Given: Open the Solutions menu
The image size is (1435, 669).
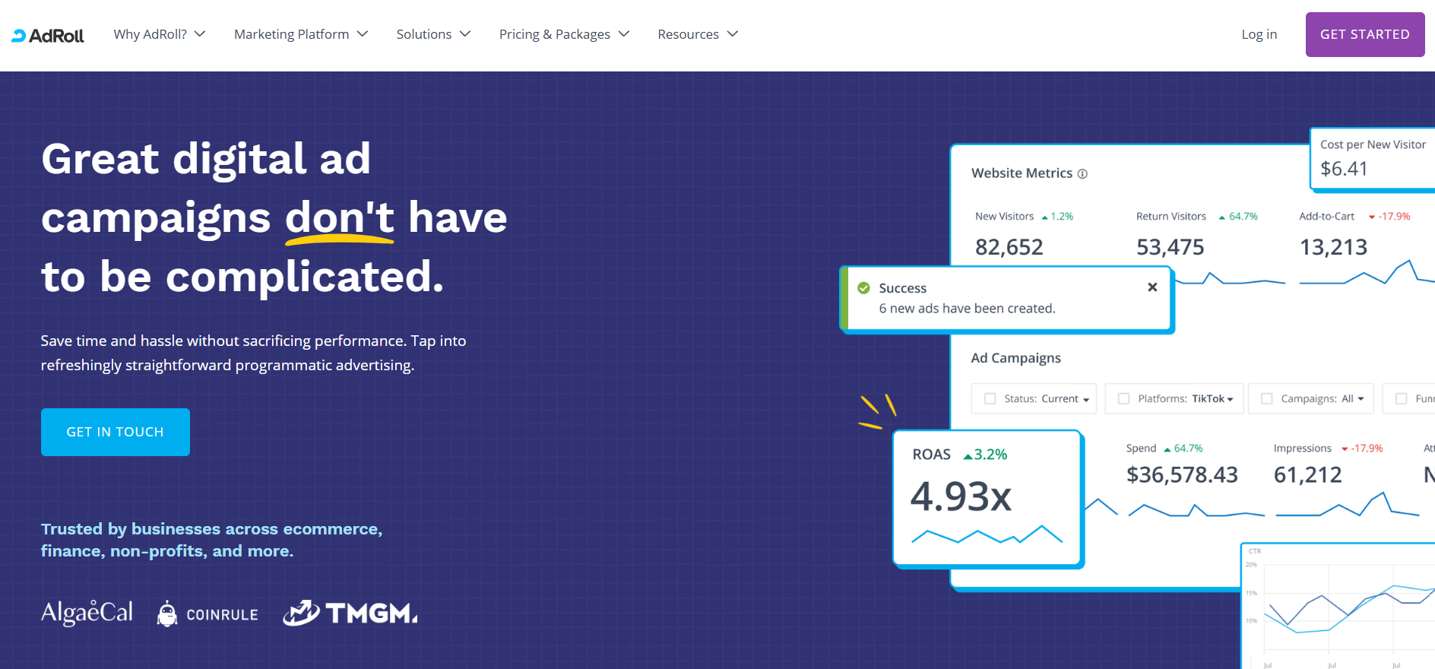Looking at the screenshot, I should point(433,34).
